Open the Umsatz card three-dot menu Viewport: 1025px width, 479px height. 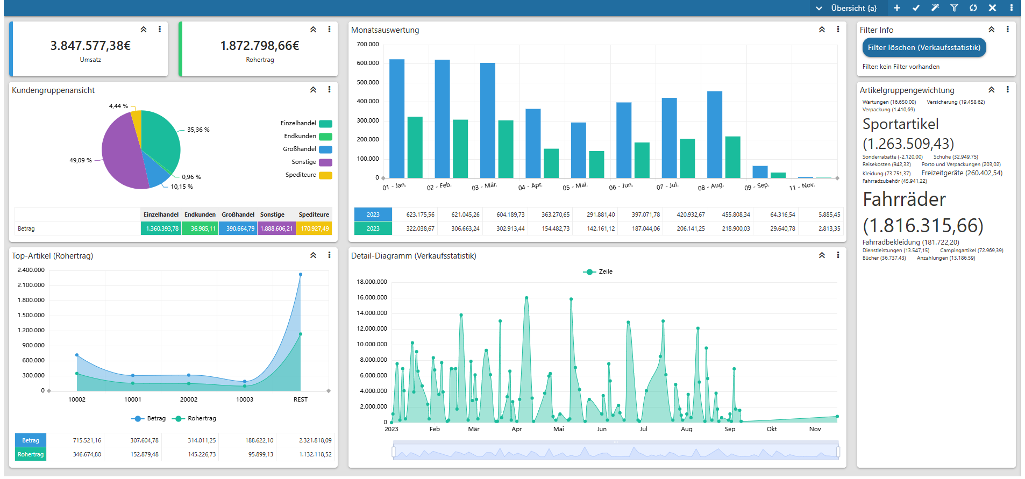tap(160, 30)
